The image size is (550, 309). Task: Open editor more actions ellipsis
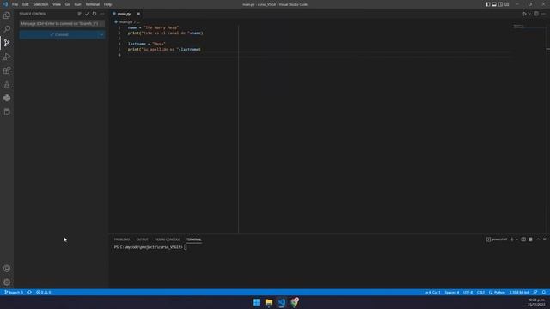point(543,14)
